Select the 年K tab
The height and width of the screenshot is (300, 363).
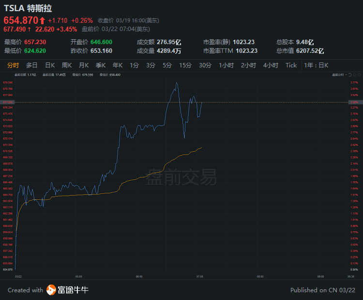[118, 65]
